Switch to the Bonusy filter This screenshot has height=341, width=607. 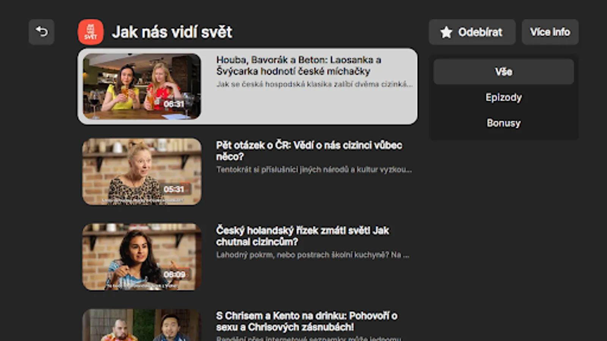point(503,123)
